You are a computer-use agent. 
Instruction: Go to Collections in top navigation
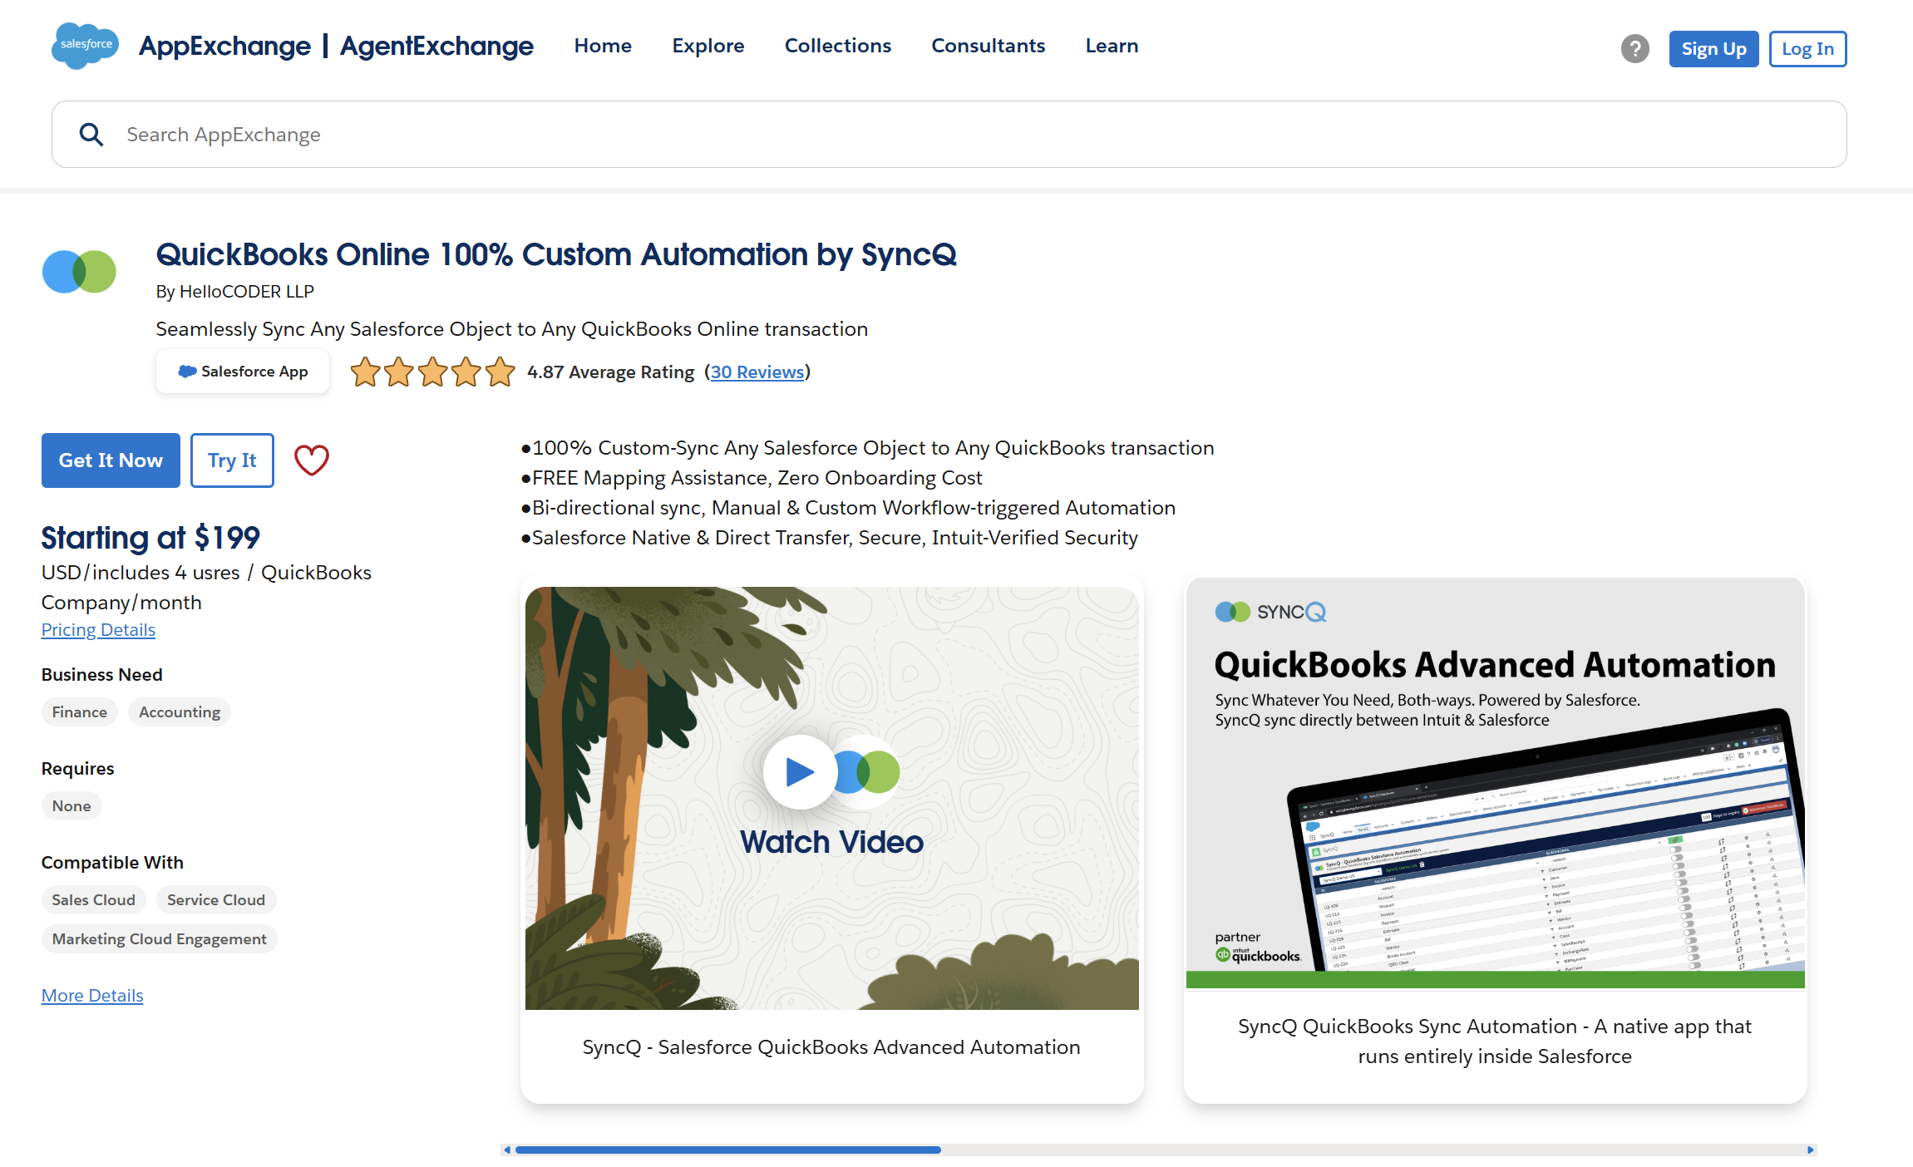click(838, 46)
